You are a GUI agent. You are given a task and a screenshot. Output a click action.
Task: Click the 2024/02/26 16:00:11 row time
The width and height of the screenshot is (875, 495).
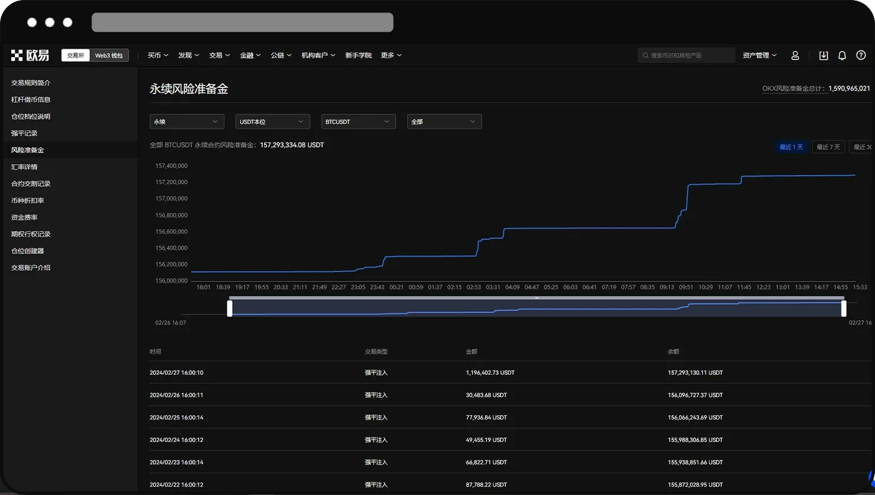tap(177, 395)
